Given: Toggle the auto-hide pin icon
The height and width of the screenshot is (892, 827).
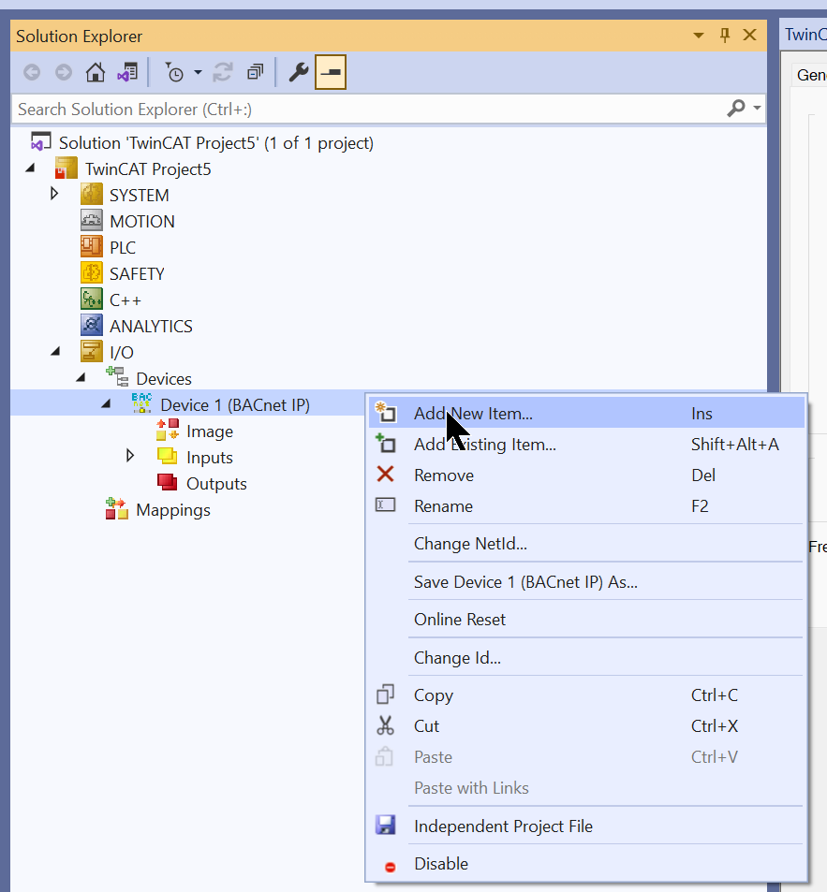Looking at the screenshot, I should (725, 36).
